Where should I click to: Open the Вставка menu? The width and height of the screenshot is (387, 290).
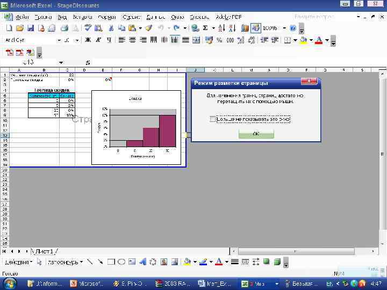click(82, 17)
